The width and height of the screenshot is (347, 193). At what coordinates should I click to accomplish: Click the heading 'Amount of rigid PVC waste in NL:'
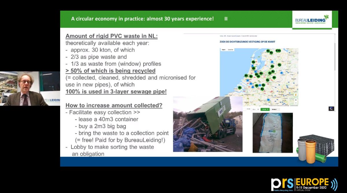coord(112,37)
